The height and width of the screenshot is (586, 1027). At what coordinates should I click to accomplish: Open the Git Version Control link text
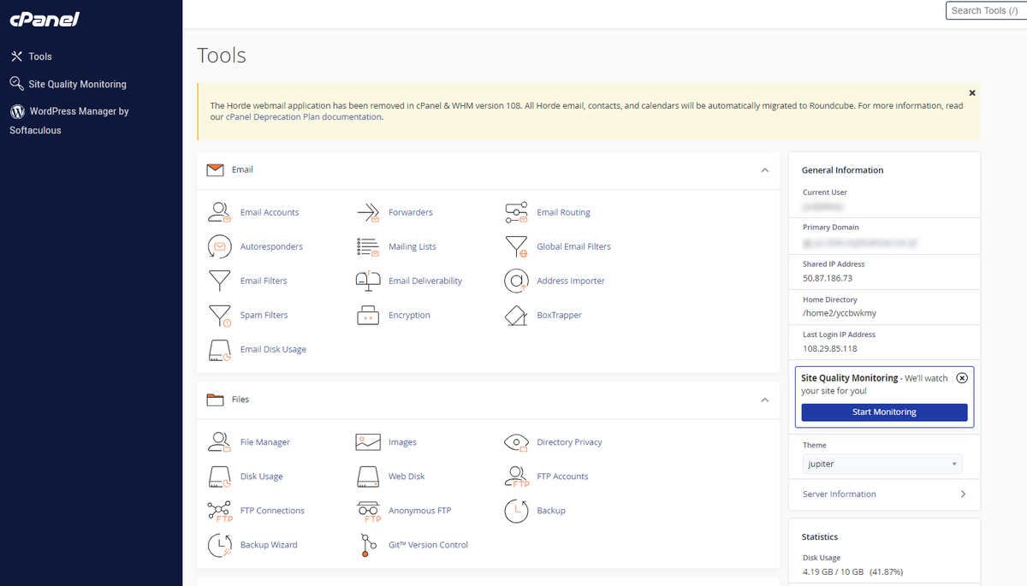pyautogui.click(x=428, y=545)
